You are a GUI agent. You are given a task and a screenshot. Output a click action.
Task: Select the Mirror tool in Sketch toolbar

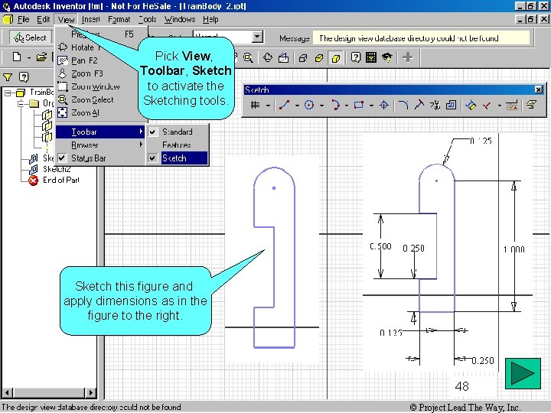coord(435,105)
